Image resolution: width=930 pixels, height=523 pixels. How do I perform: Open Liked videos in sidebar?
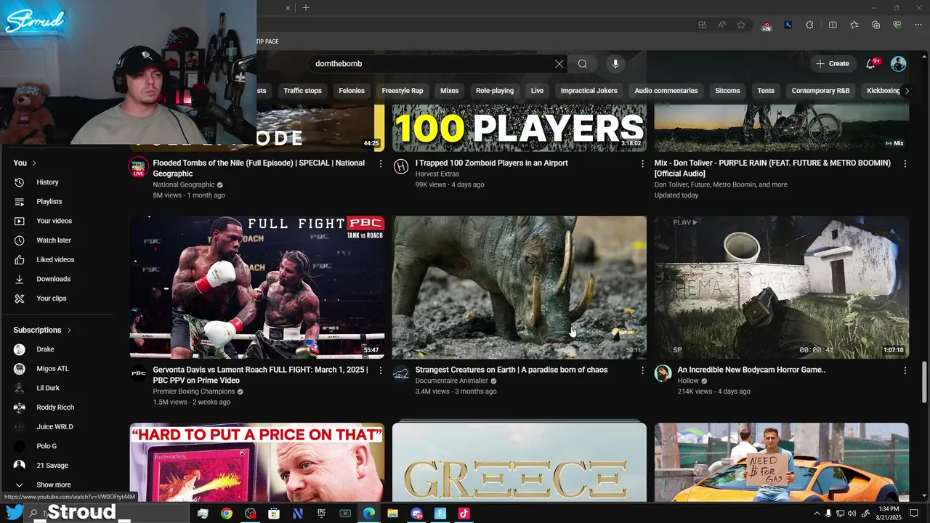tap(57, 260)
